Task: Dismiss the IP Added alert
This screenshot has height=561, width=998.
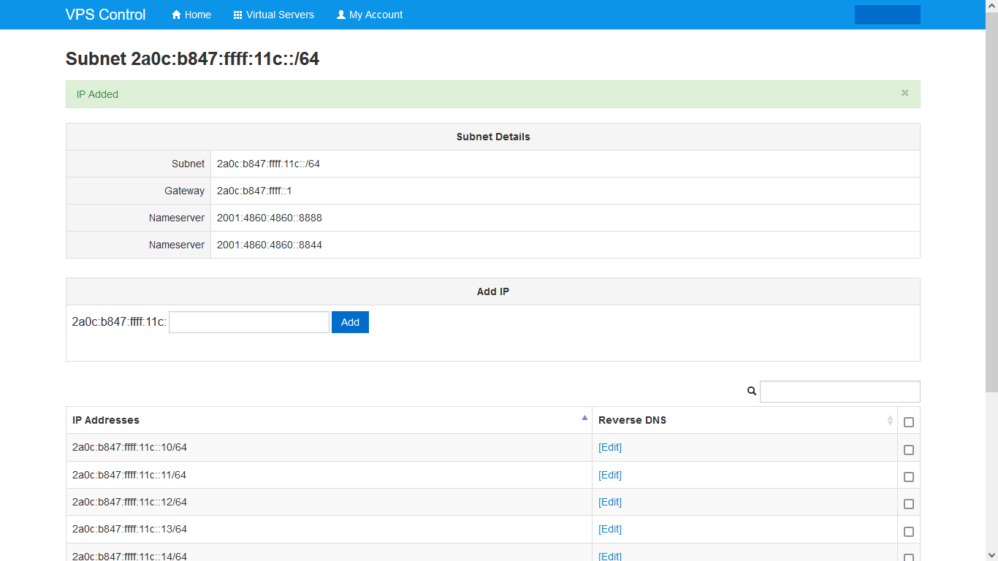Action: (904, 93)
